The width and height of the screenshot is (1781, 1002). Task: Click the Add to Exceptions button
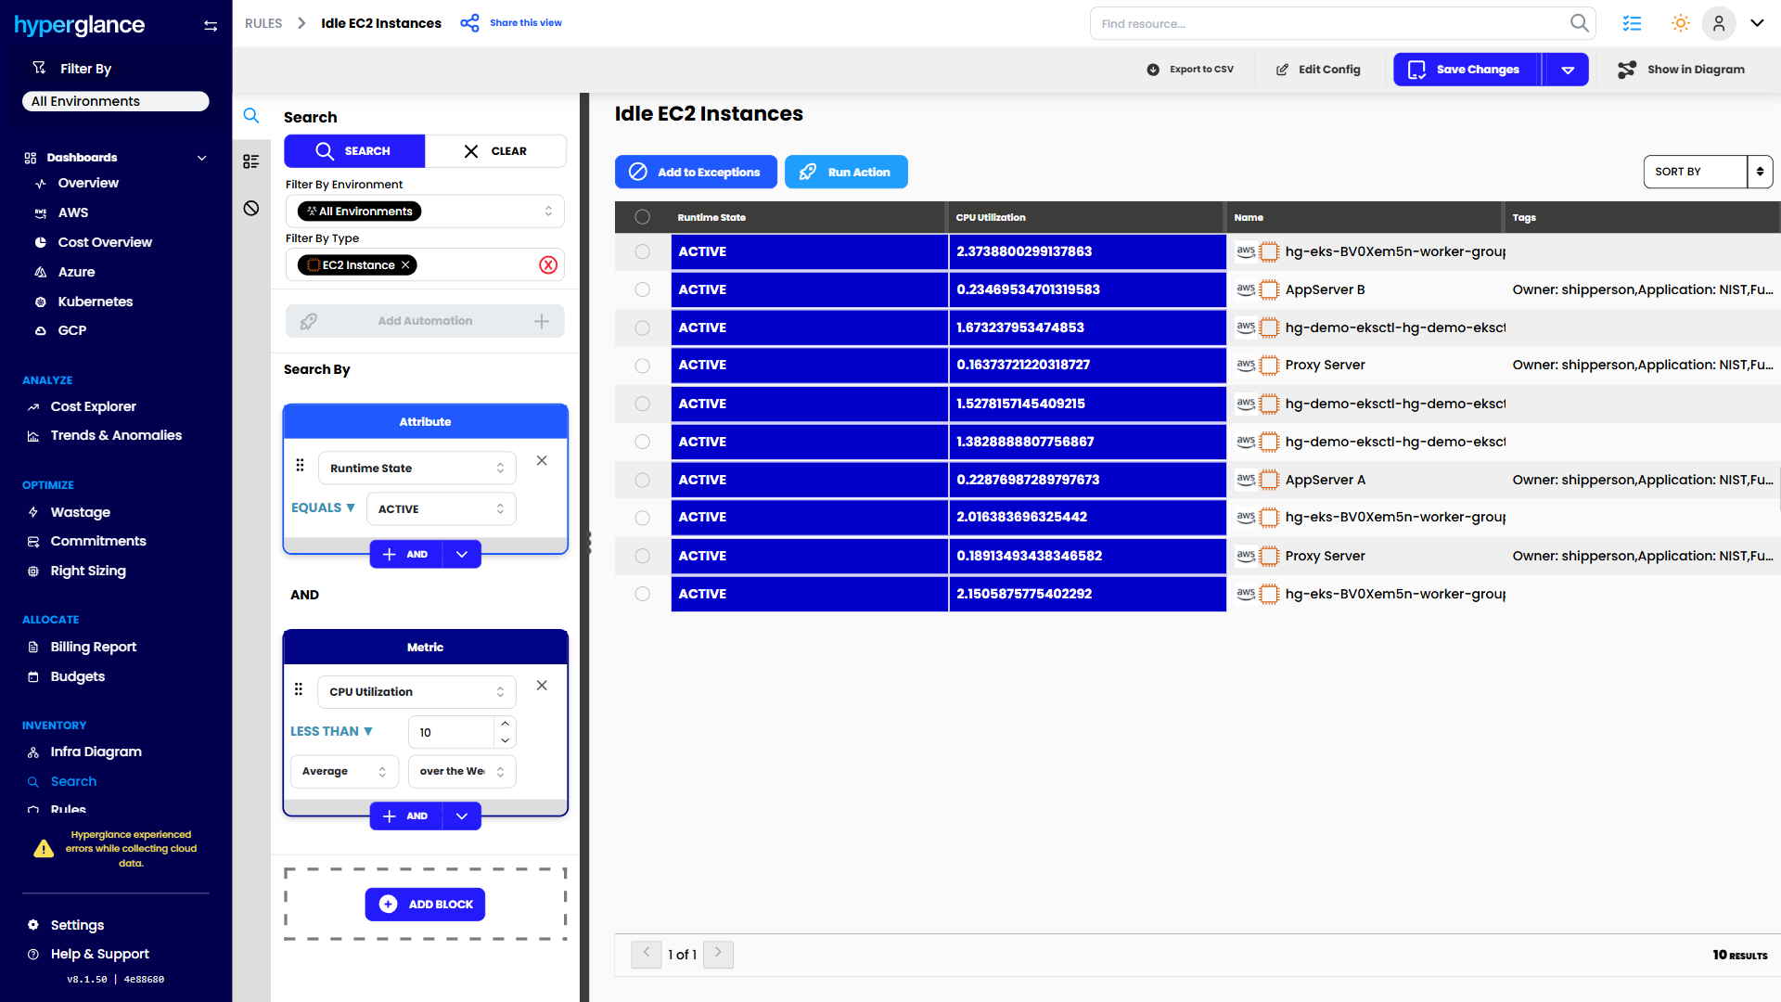tap(696, 172)
